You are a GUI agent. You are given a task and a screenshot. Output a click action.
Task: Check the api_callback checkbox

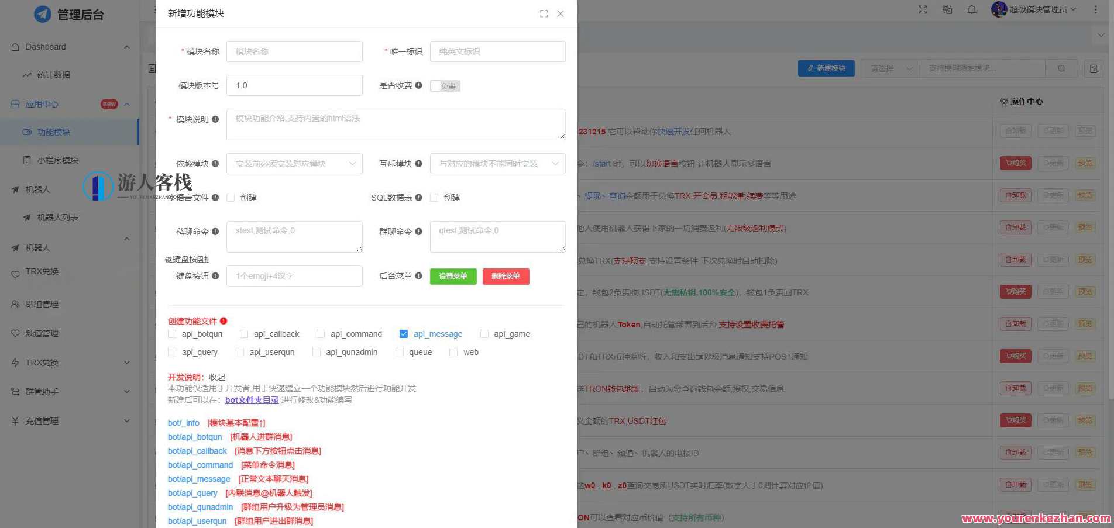244,334
